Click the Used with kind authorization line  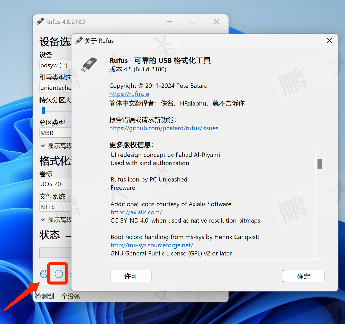(x=150, y=163)
